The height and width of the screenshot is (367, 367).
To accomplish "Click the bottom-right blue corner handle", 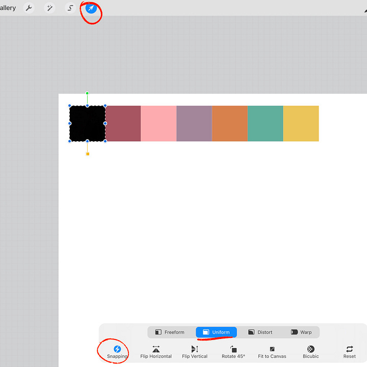I will [106, 141].
